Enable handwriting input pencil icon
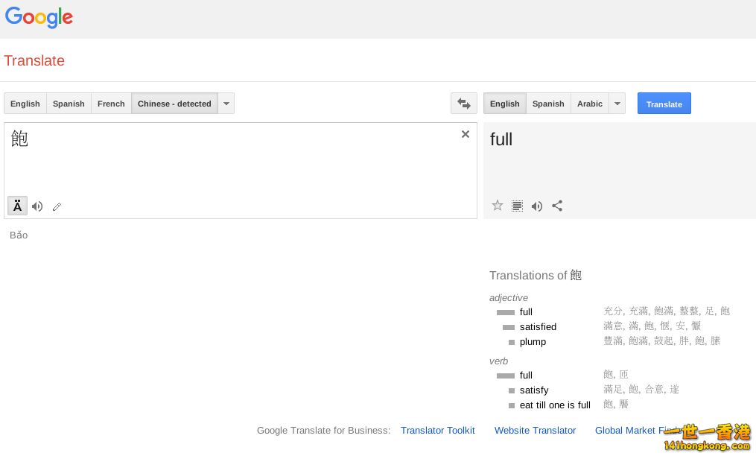 57,206
